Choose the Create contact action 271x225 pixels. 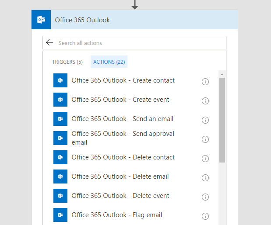point(123,80)
